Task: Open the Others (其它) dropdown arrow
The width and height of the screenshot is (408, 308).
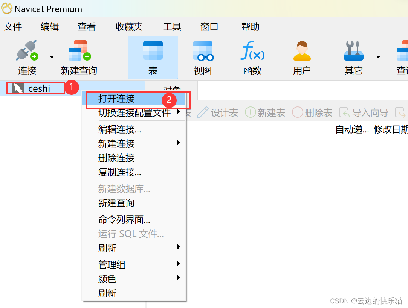Action: [x=378, y=57]
